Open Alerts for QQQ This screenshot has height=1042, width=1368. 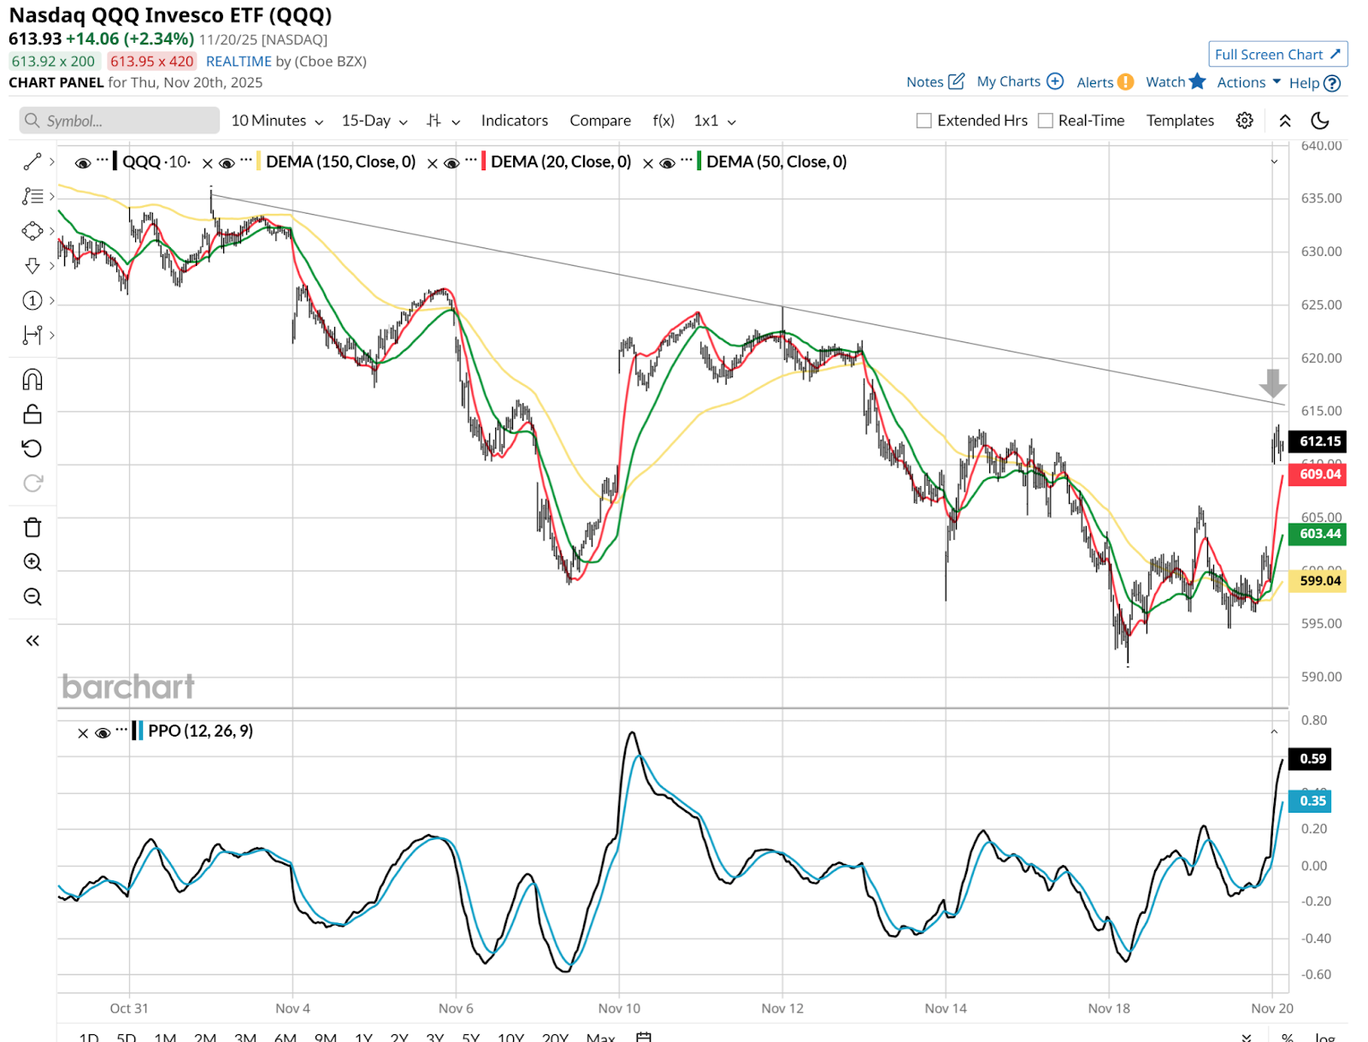tap(1105, 82)
